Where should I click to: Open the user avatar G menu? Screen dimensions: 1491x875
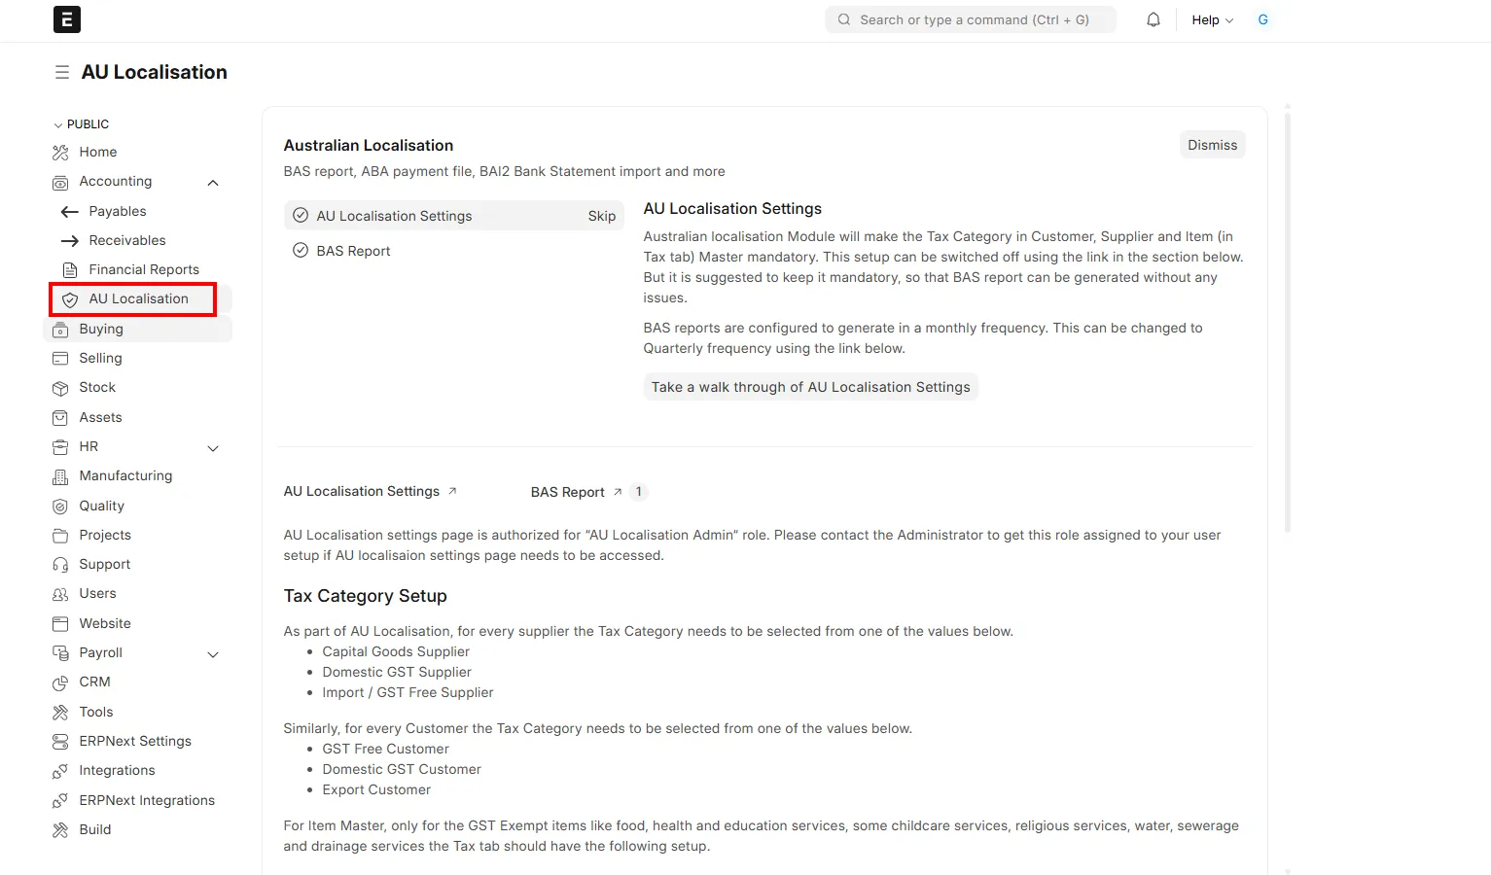pos(1262,19)
